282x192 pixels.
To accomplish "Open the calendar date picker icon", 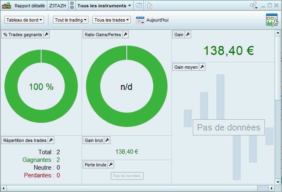I will pos(140,20).
